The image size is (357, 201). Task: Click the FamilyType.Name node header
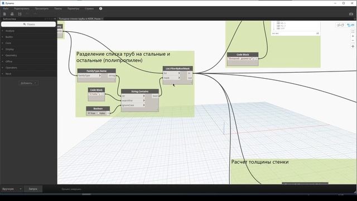coord(97,71)
